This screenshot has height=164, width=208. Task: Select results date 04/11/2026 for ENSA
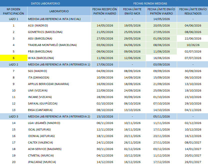tap(193, 110)
